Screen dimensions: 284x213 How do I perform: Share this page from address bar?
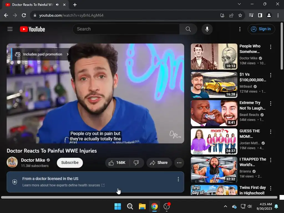point(231,16)
